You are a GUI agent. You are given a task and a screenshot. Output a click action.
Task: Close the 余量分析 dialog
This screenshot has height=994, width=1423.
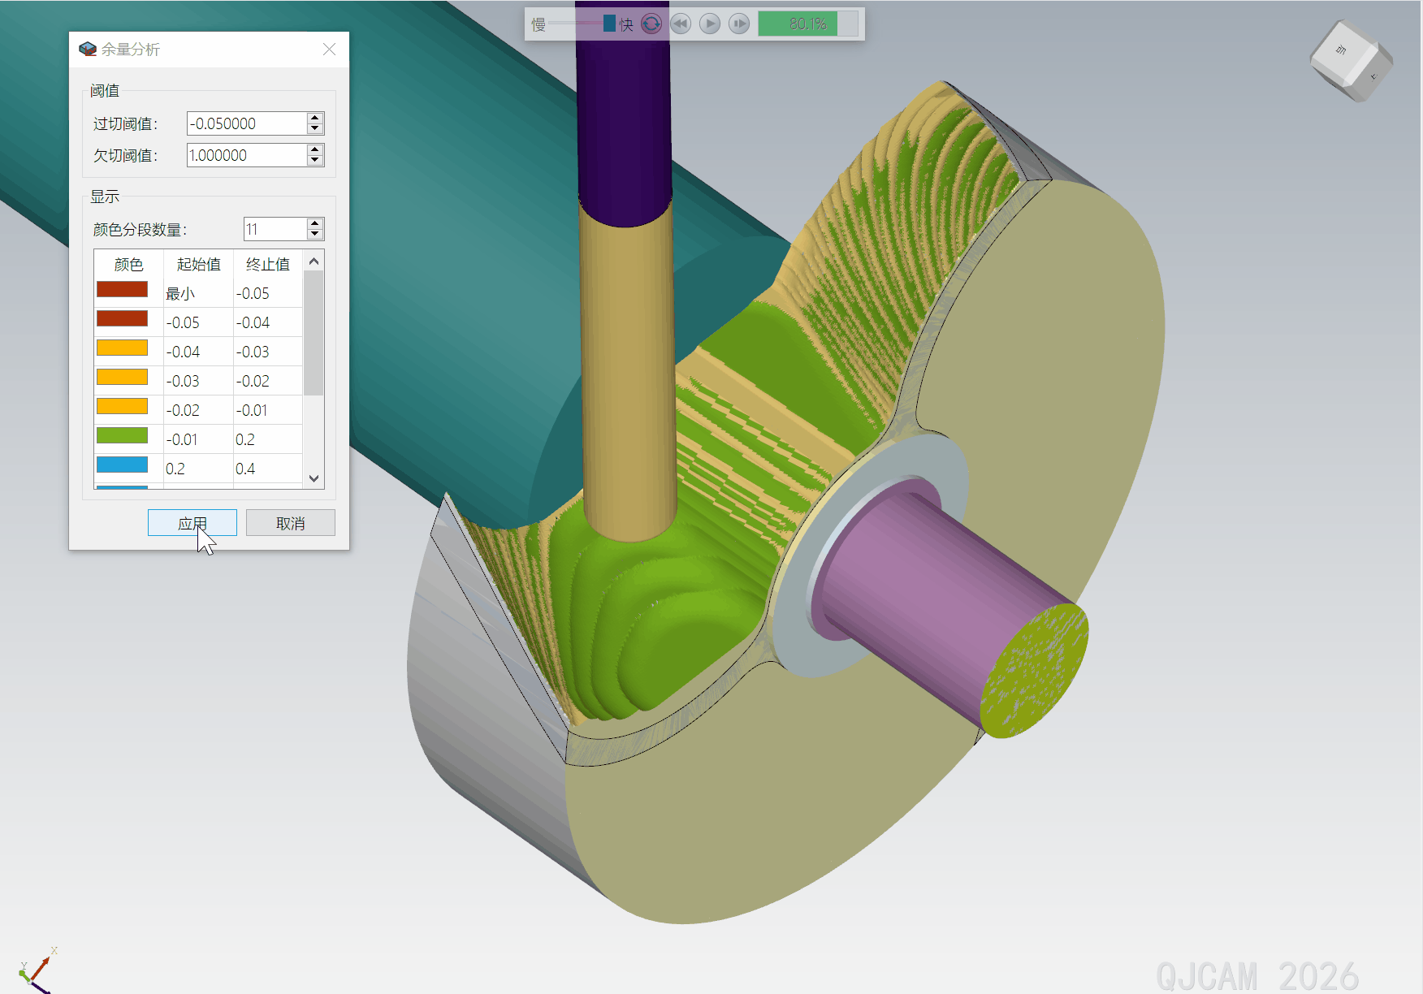pyautogui.click(x=329, y=50)
